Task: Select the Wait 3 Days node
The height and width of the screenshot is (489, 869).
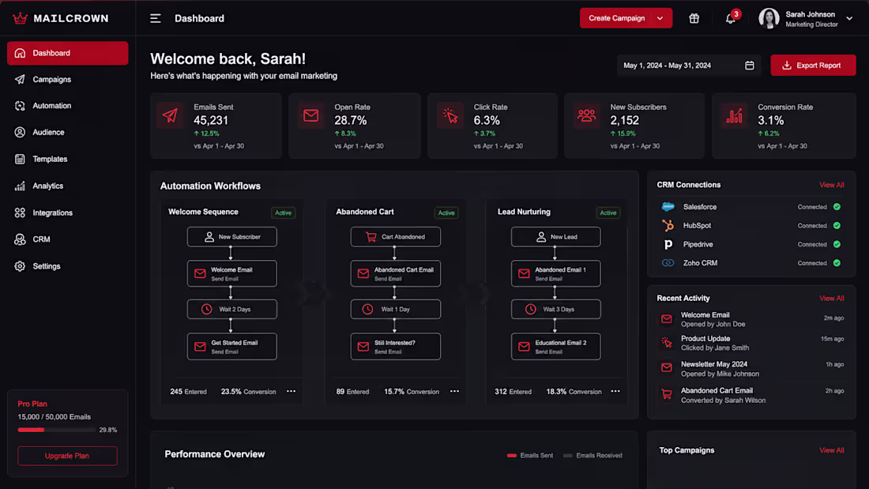Action: (x=556, y=310)
